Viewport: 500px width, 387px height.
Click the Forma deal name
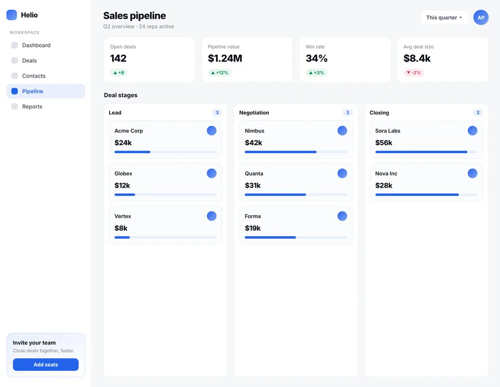(x=253, y=216)
